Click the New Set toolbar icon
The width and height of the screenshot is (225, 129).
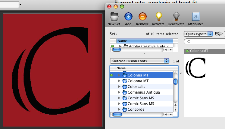tap(114, 17)
